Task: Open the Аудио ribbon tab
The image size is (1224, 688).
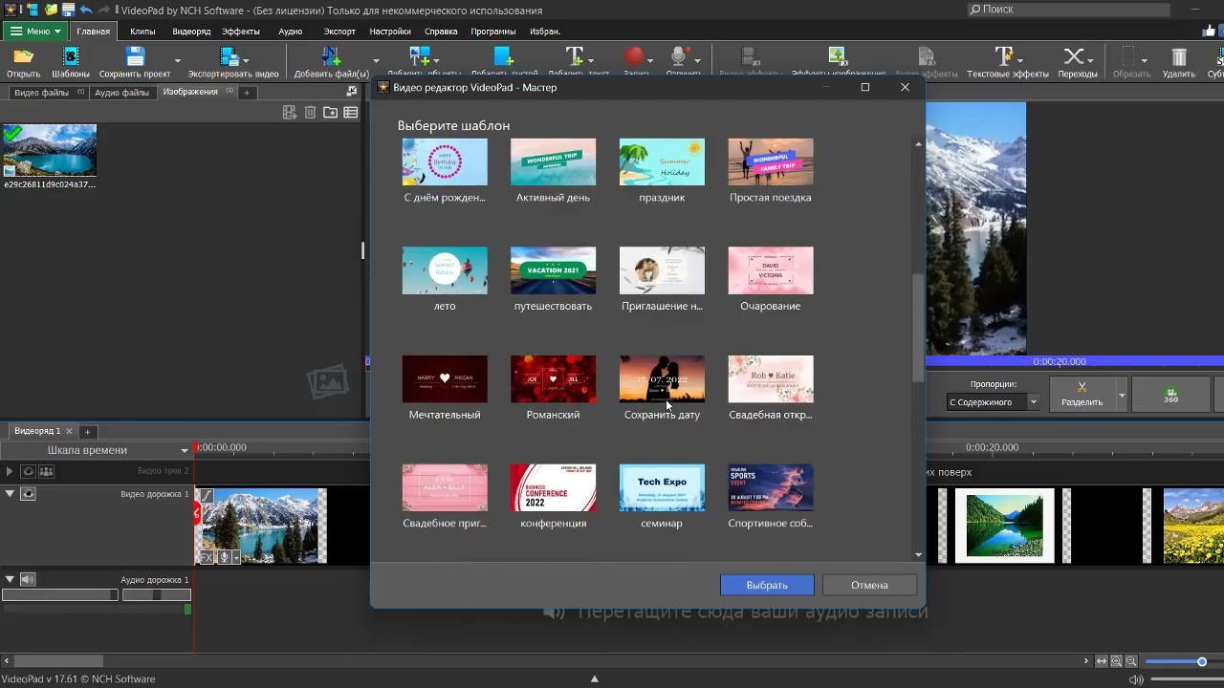Action: 291,32
